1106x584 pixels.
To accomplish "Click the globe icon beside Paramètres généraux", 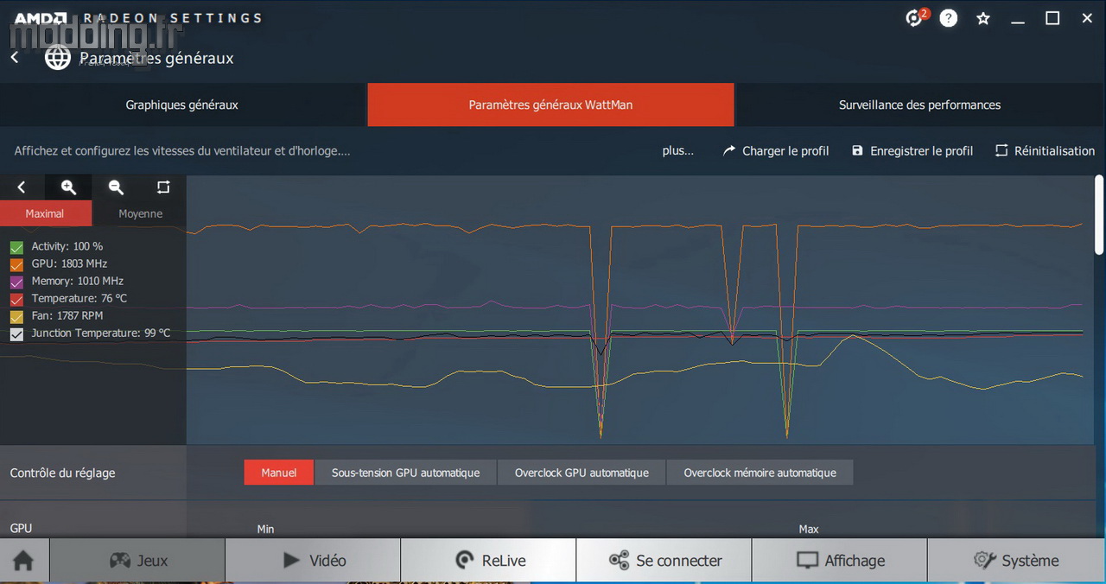I will [58, 58].
